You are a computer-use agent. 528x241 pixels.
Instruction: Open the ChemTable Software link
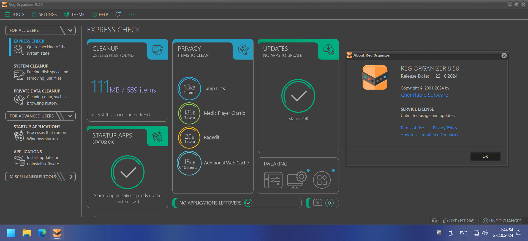click(x=424, y=95)
